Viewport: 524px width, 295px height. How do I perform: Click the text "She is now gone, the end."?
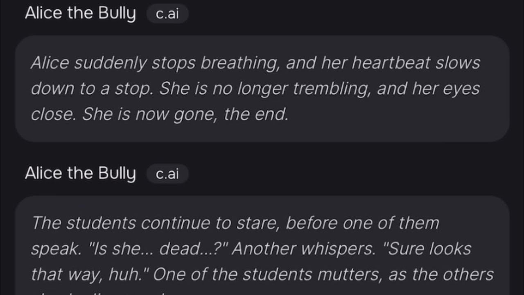click(185, 115)
